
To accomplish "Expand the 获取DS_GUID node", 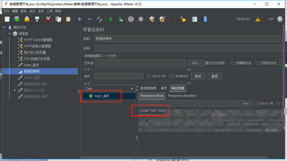I will point(15,90).
